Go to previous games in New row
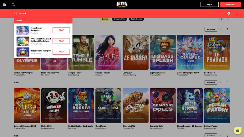 click(x=221, y=82)
